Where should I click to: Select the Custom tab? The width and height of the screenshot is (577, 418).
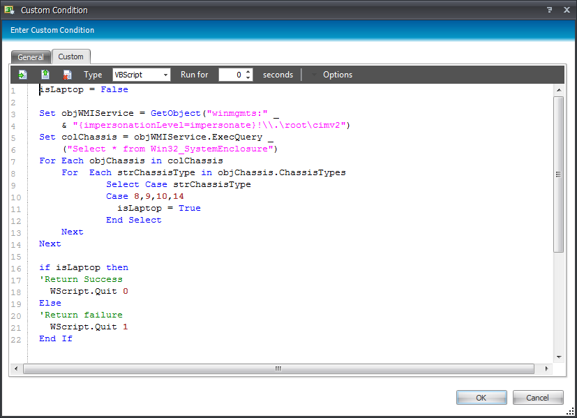tap(70, 57)
